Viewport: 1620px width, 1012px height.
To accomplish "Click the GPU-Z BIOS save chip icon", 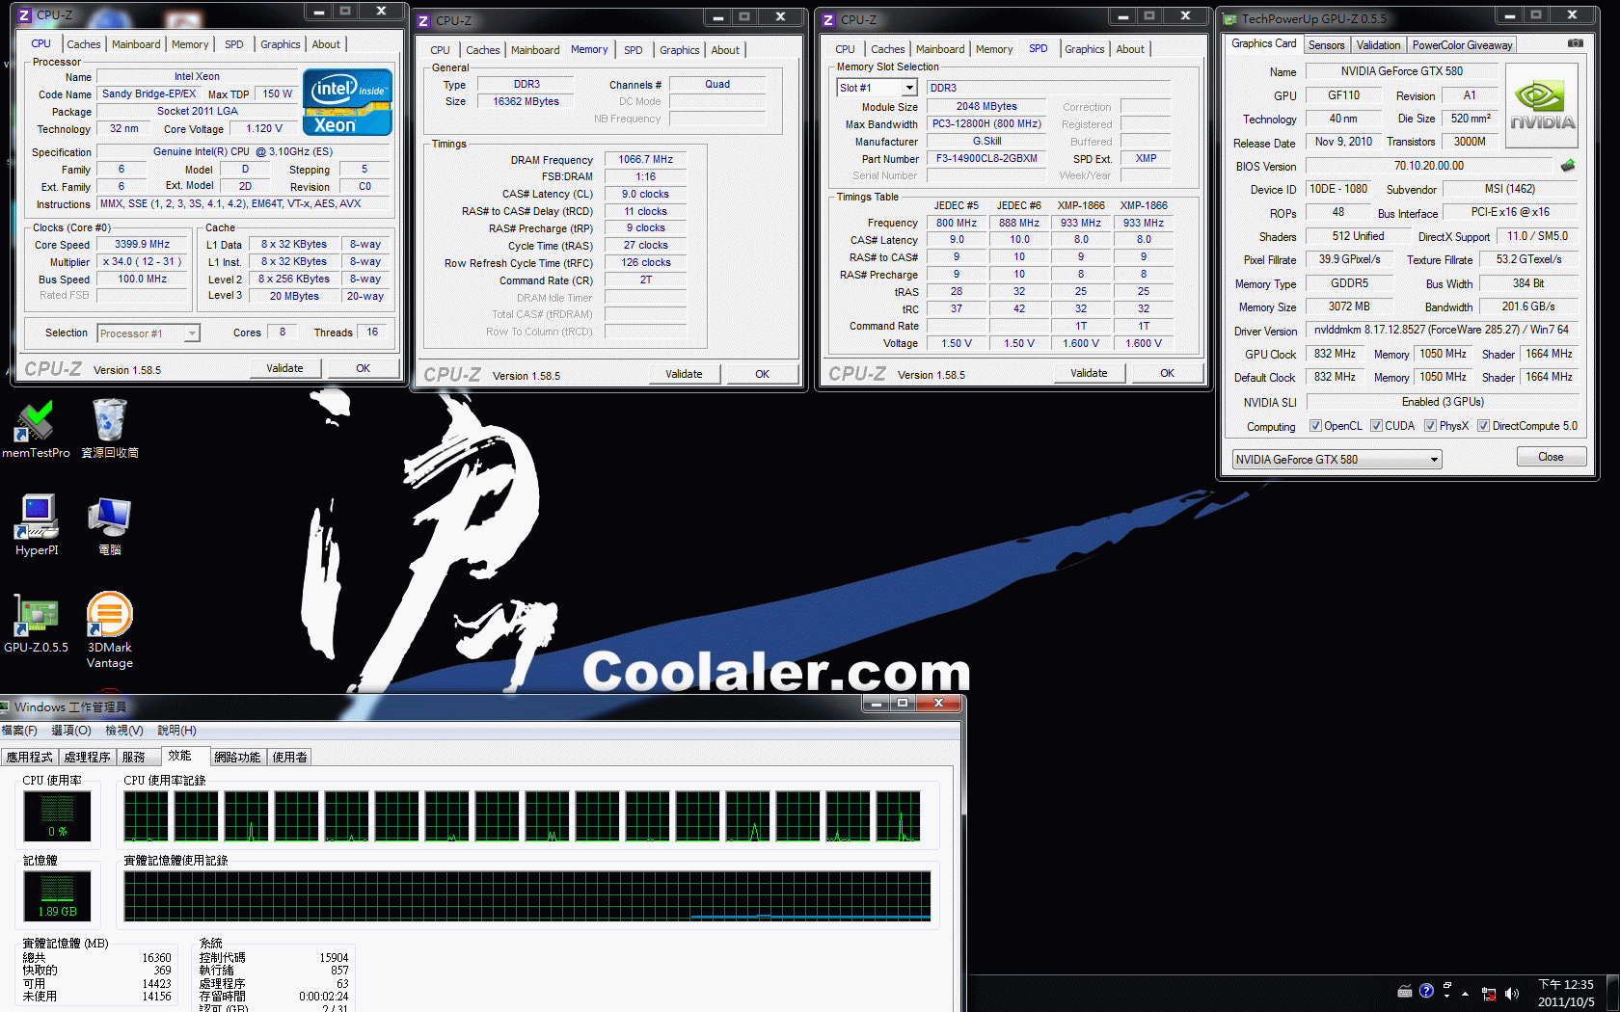I will point(1568,166).
